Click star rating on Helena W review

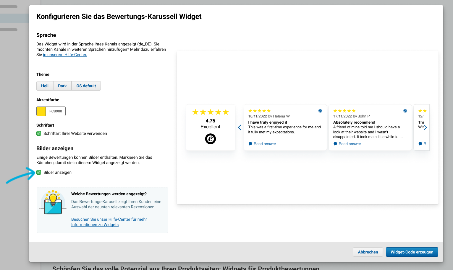click(259, 111)
